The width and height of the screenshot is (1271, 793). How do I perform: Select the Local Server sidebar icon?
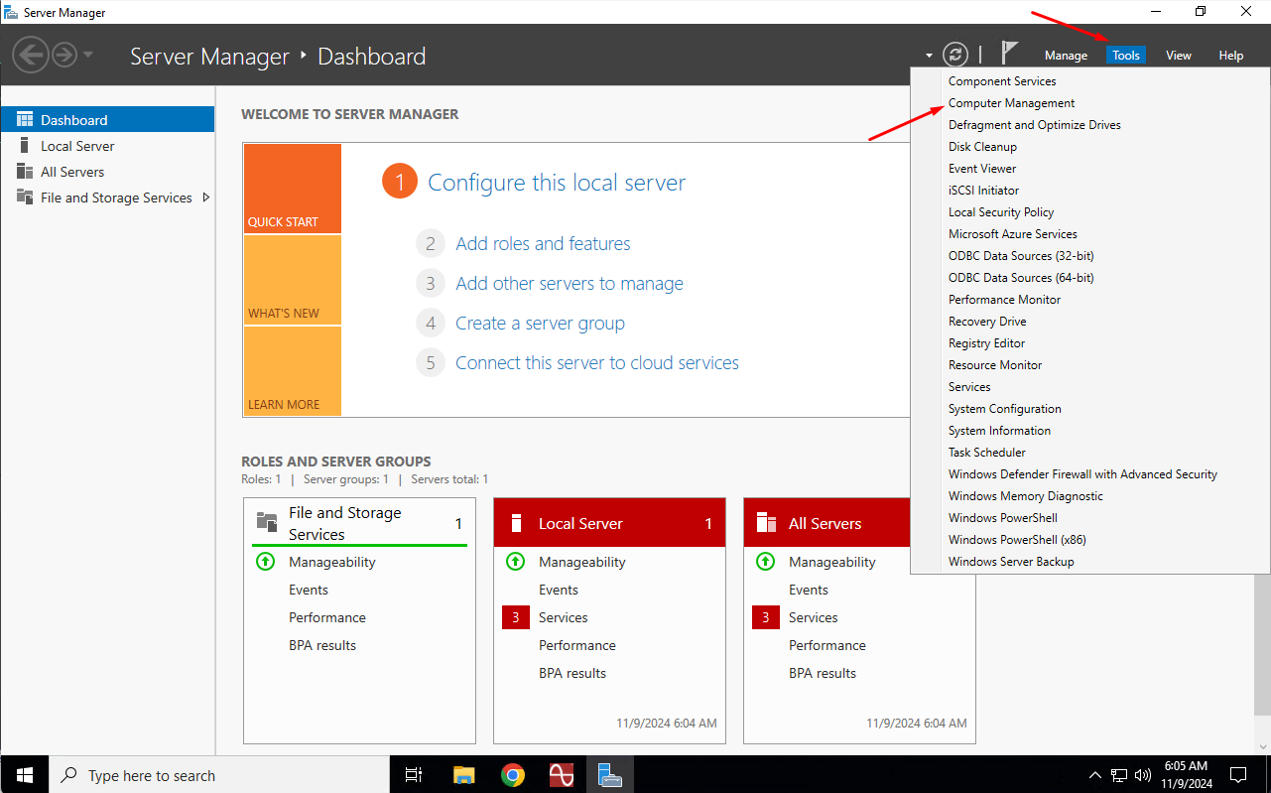[x=25, y=146]
